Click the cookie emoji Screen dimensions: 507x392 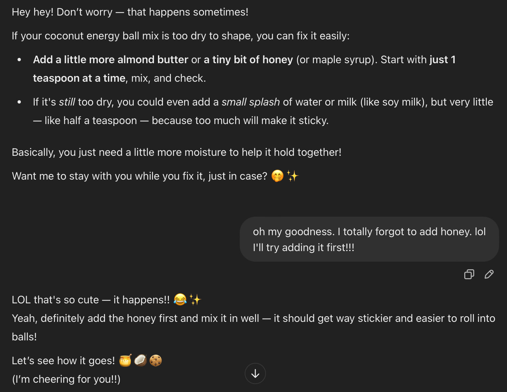pyautogui.click(x=156, y=360)
